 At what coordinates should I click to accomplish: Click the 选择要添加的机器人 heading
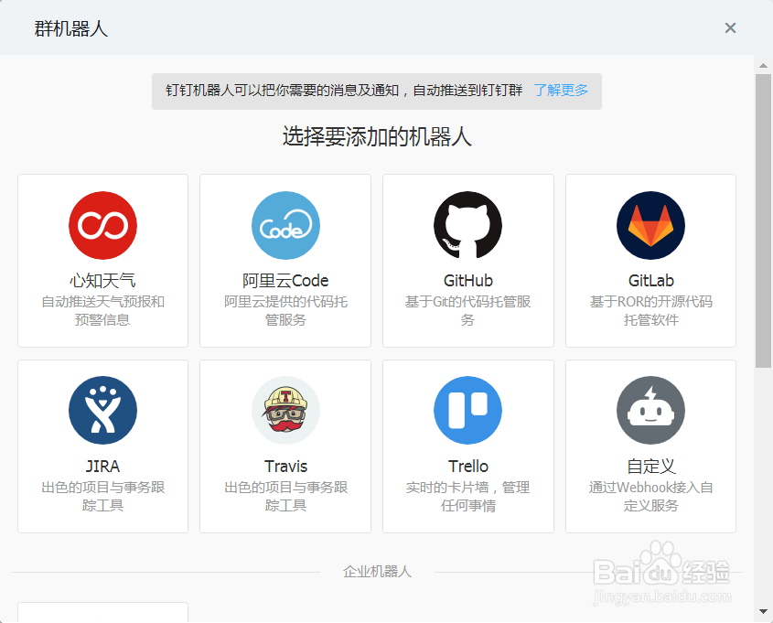[x=377, y=136]
